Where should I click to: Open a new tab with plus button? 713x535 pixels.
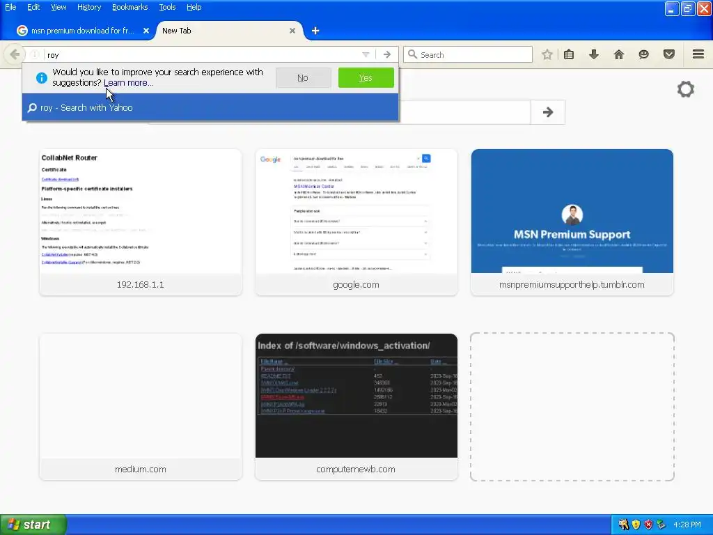point(315,31)
